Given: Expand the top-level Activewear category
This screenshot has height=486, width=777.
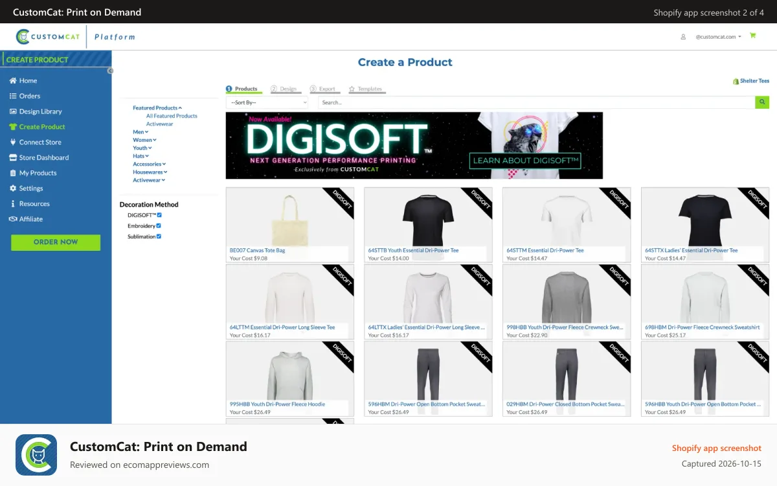Looking at the screenshot, I should [x=149, y=180].
